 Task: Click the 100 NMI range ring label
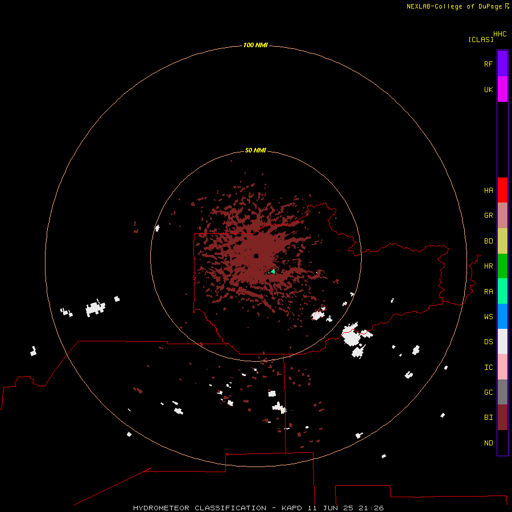255,45
